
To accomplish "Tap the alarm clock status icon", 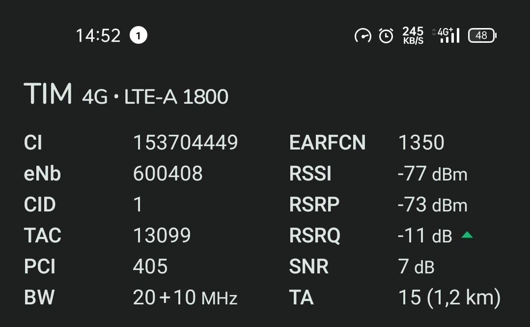I will (x=386, y=35).
